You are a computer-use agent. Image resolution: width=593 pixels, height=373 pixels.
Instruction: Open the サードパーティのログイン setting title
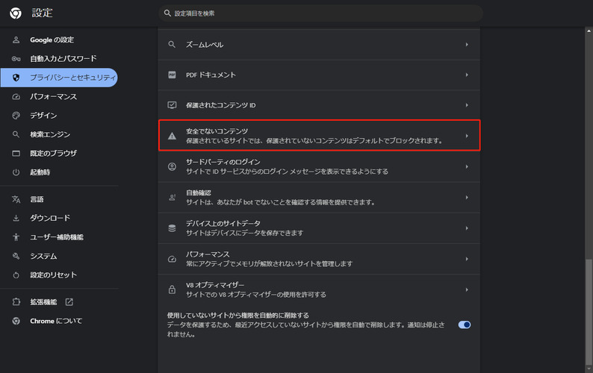223,162
